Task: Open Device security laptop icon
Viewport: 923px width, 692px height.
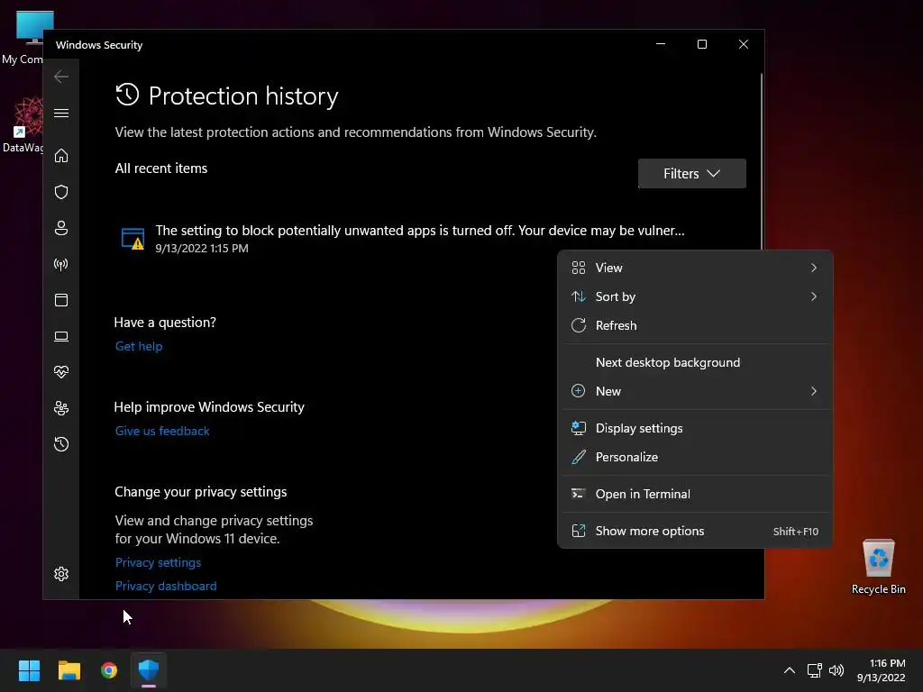Action: (61, 337)
